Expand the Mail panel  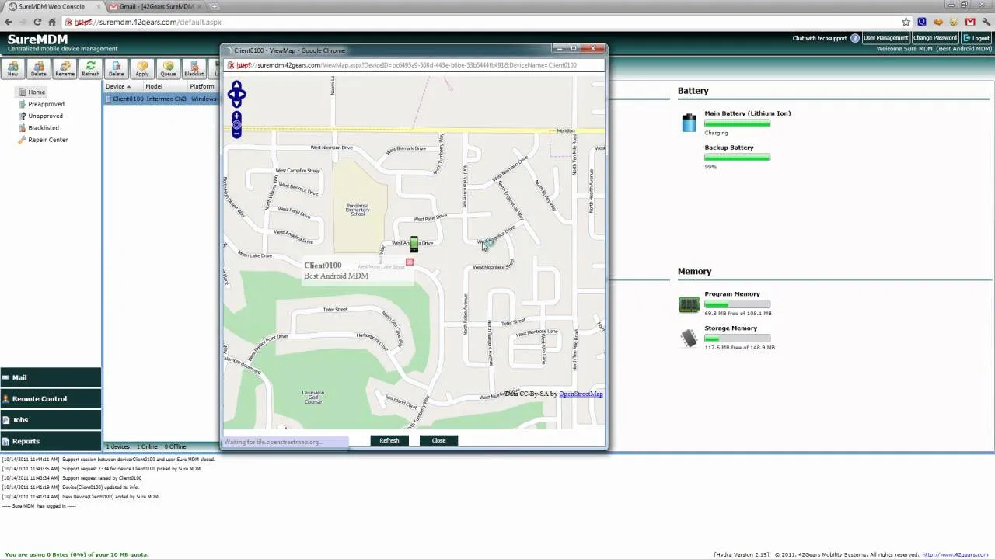51,377
